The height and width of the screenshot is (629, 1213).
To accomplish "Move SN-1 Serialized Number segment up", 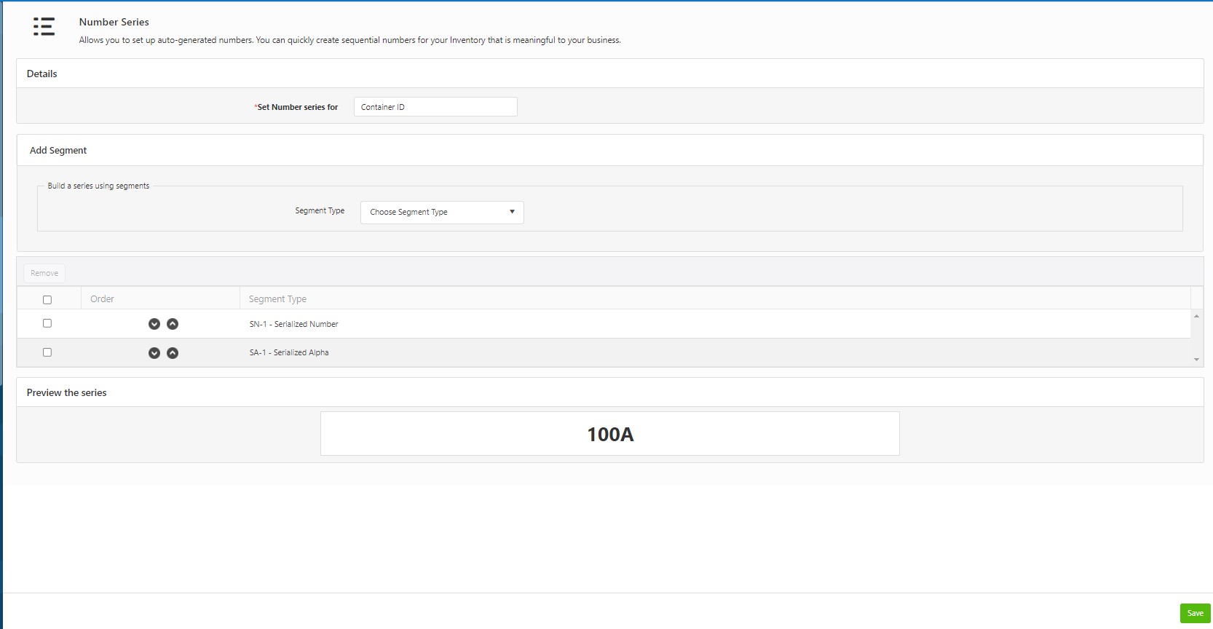I will coord(173,324).
